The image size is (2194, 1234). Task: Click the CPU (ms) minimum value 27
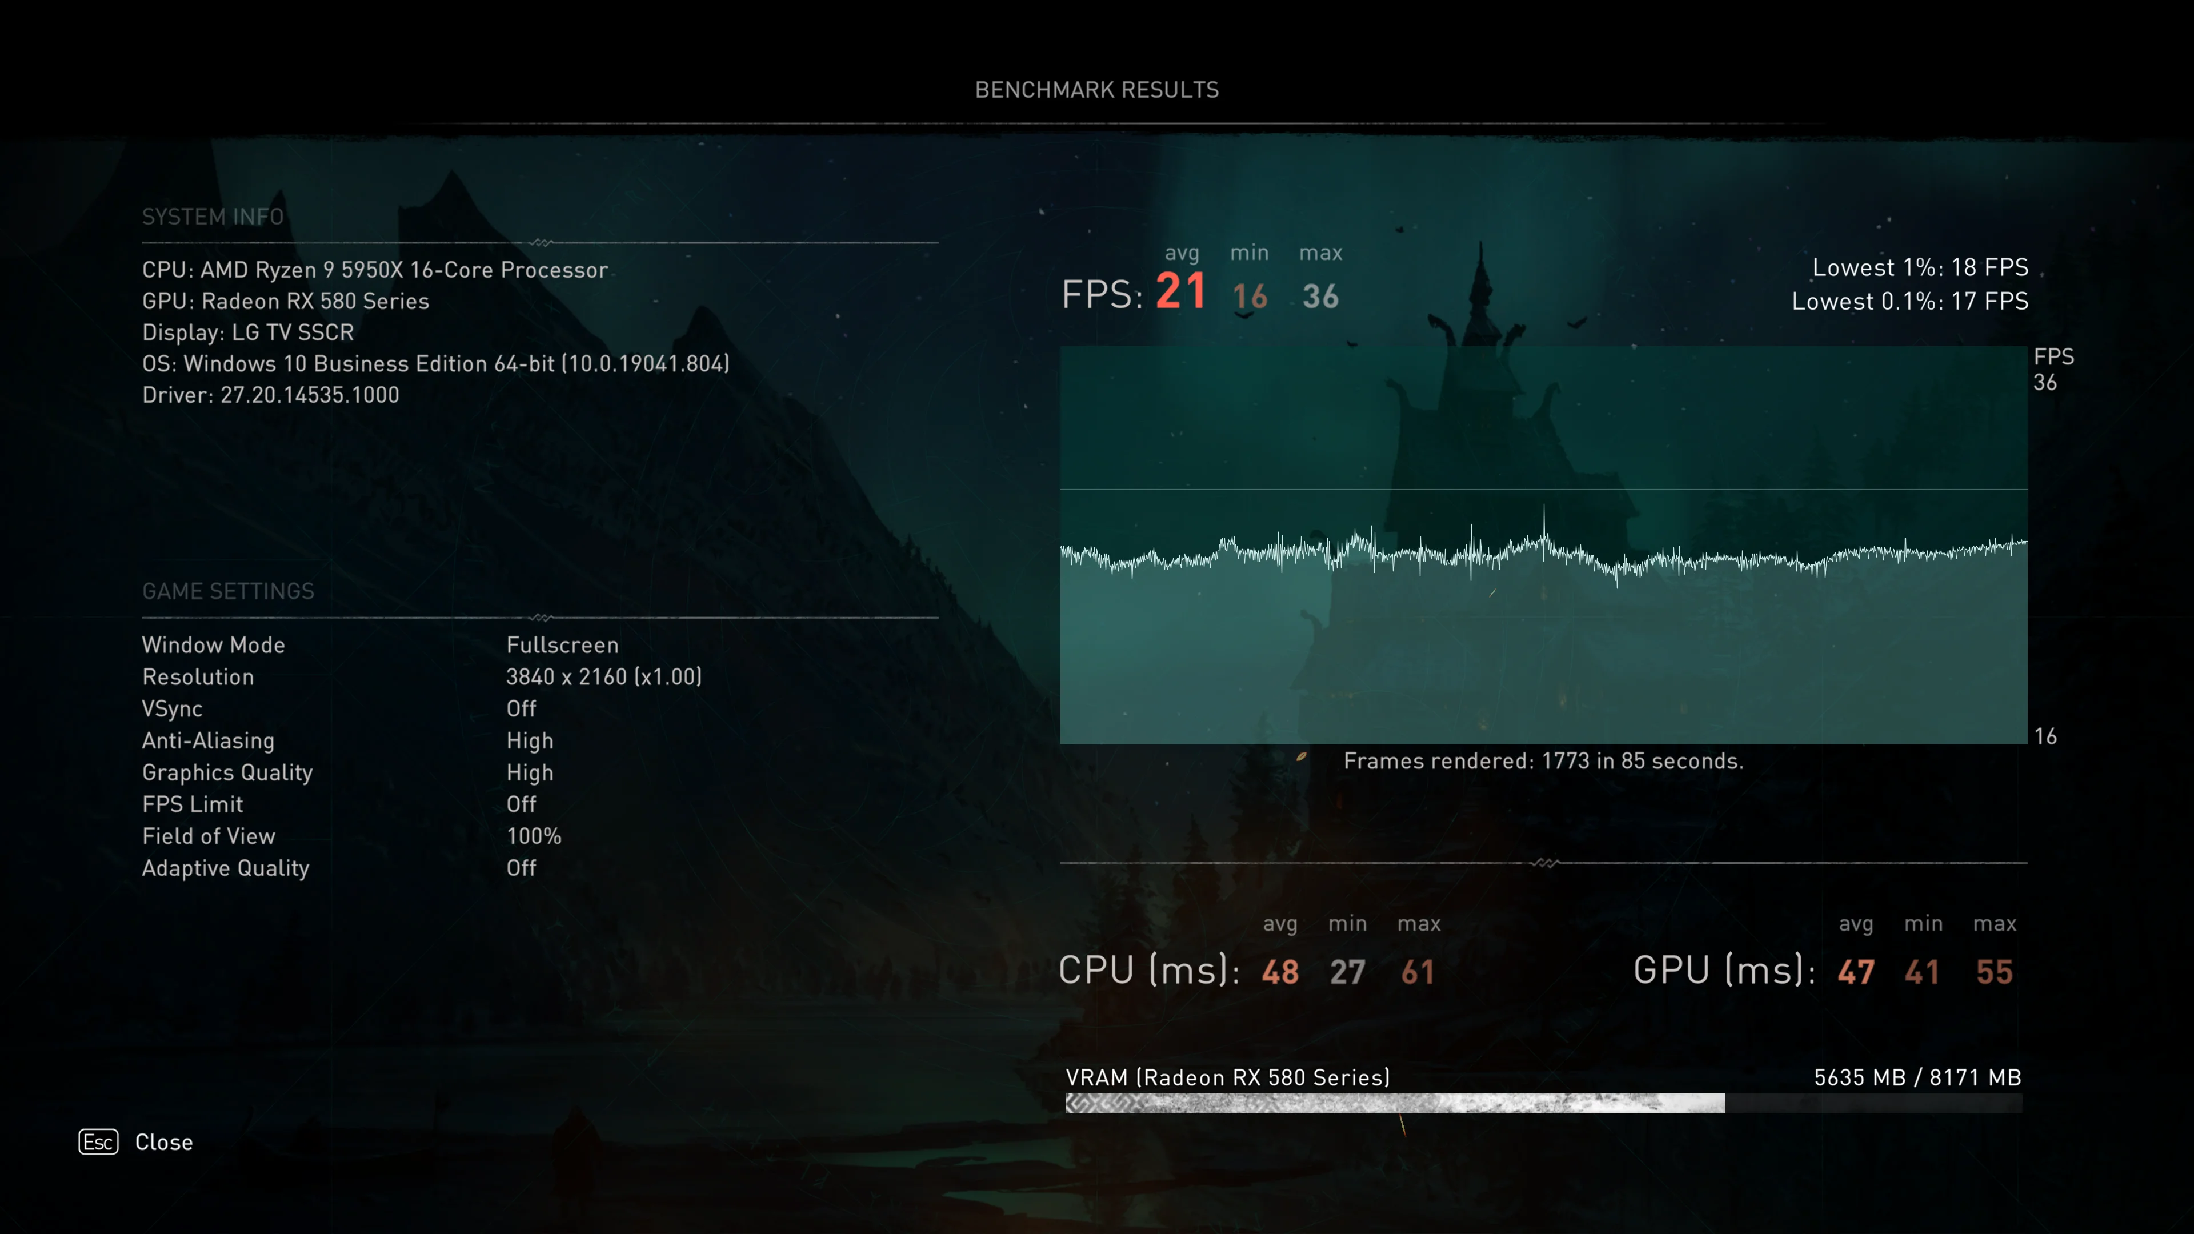coord(1347,972)
